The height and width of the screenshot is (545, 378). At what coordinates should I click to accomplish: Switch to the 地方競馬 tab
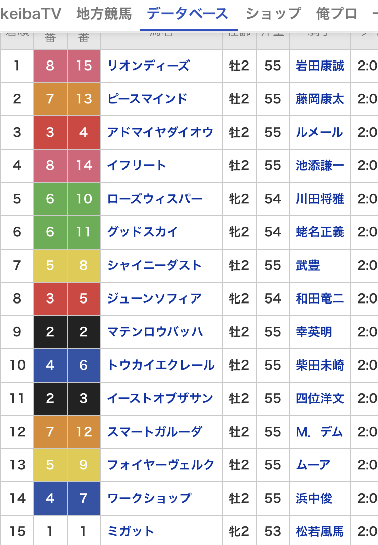pyautogui.click(x=104, y=14)
